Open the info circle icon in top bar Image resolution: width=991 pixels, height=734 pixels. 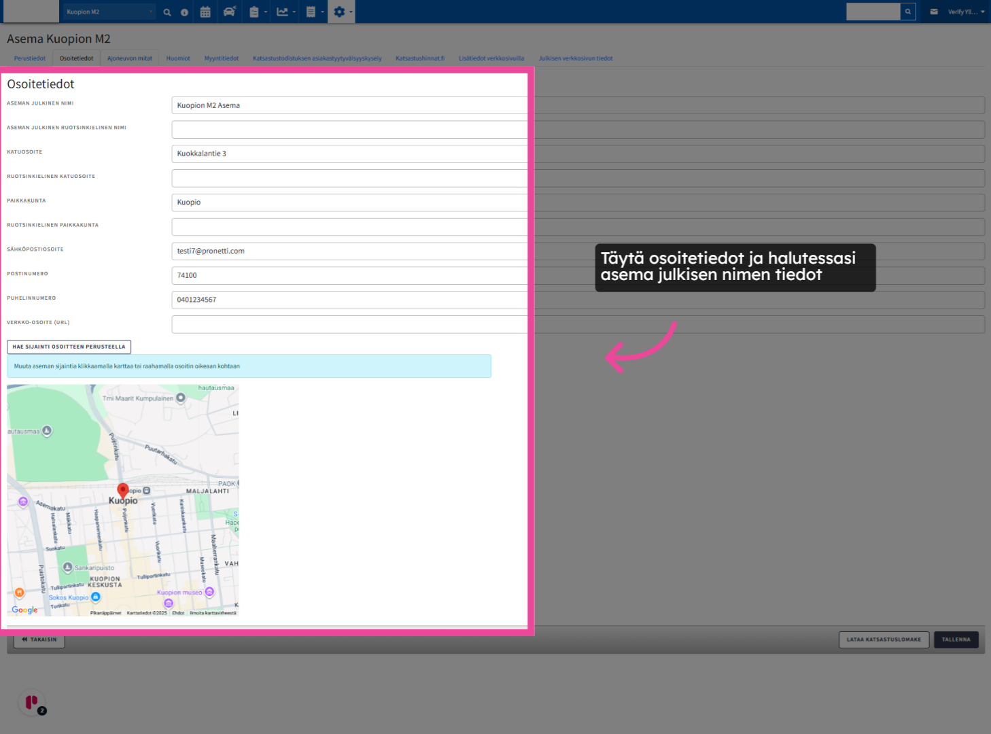tap(184, 12)
